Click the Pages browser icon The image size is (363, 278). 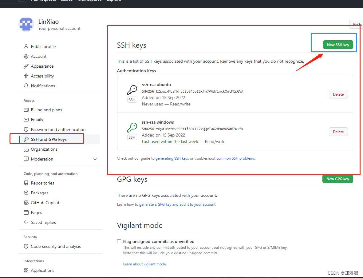pyautogui.click(x=26, y=212)
